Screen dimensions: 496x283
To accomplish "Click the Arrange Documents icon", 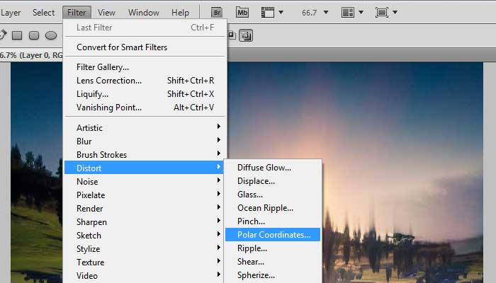I will (348, 13).
